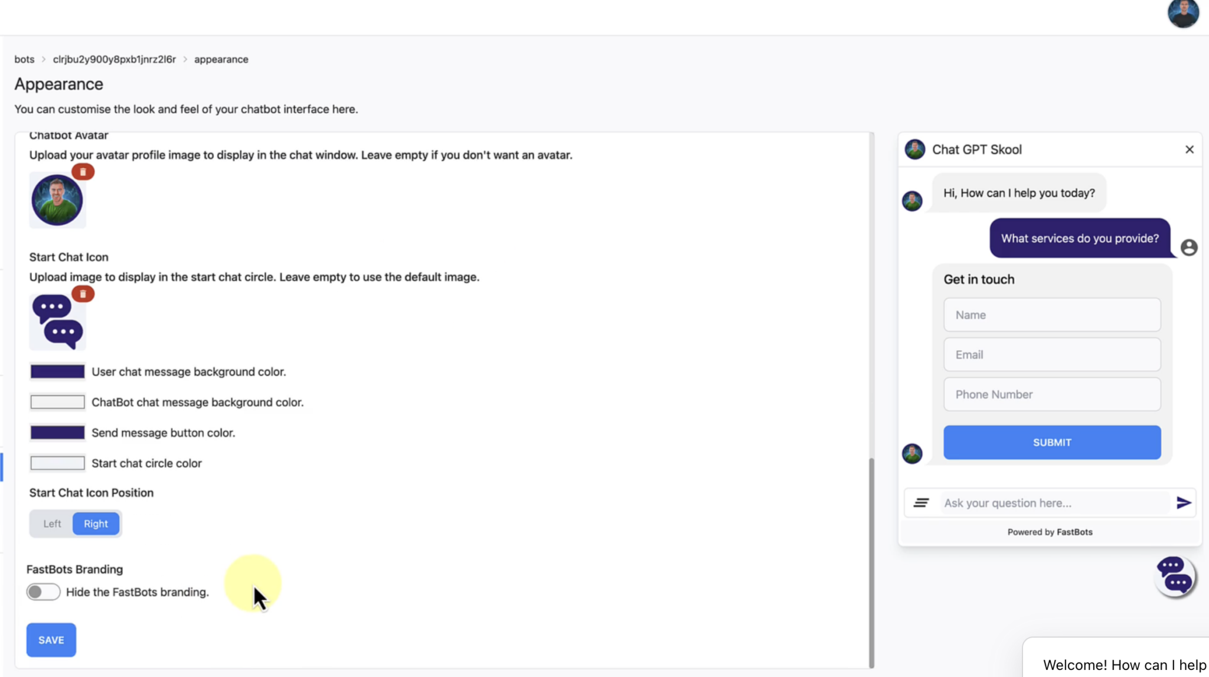Open the ChatBot message background color picker
The width and height of the screenshot is (1209, 677).
[57, 402]
